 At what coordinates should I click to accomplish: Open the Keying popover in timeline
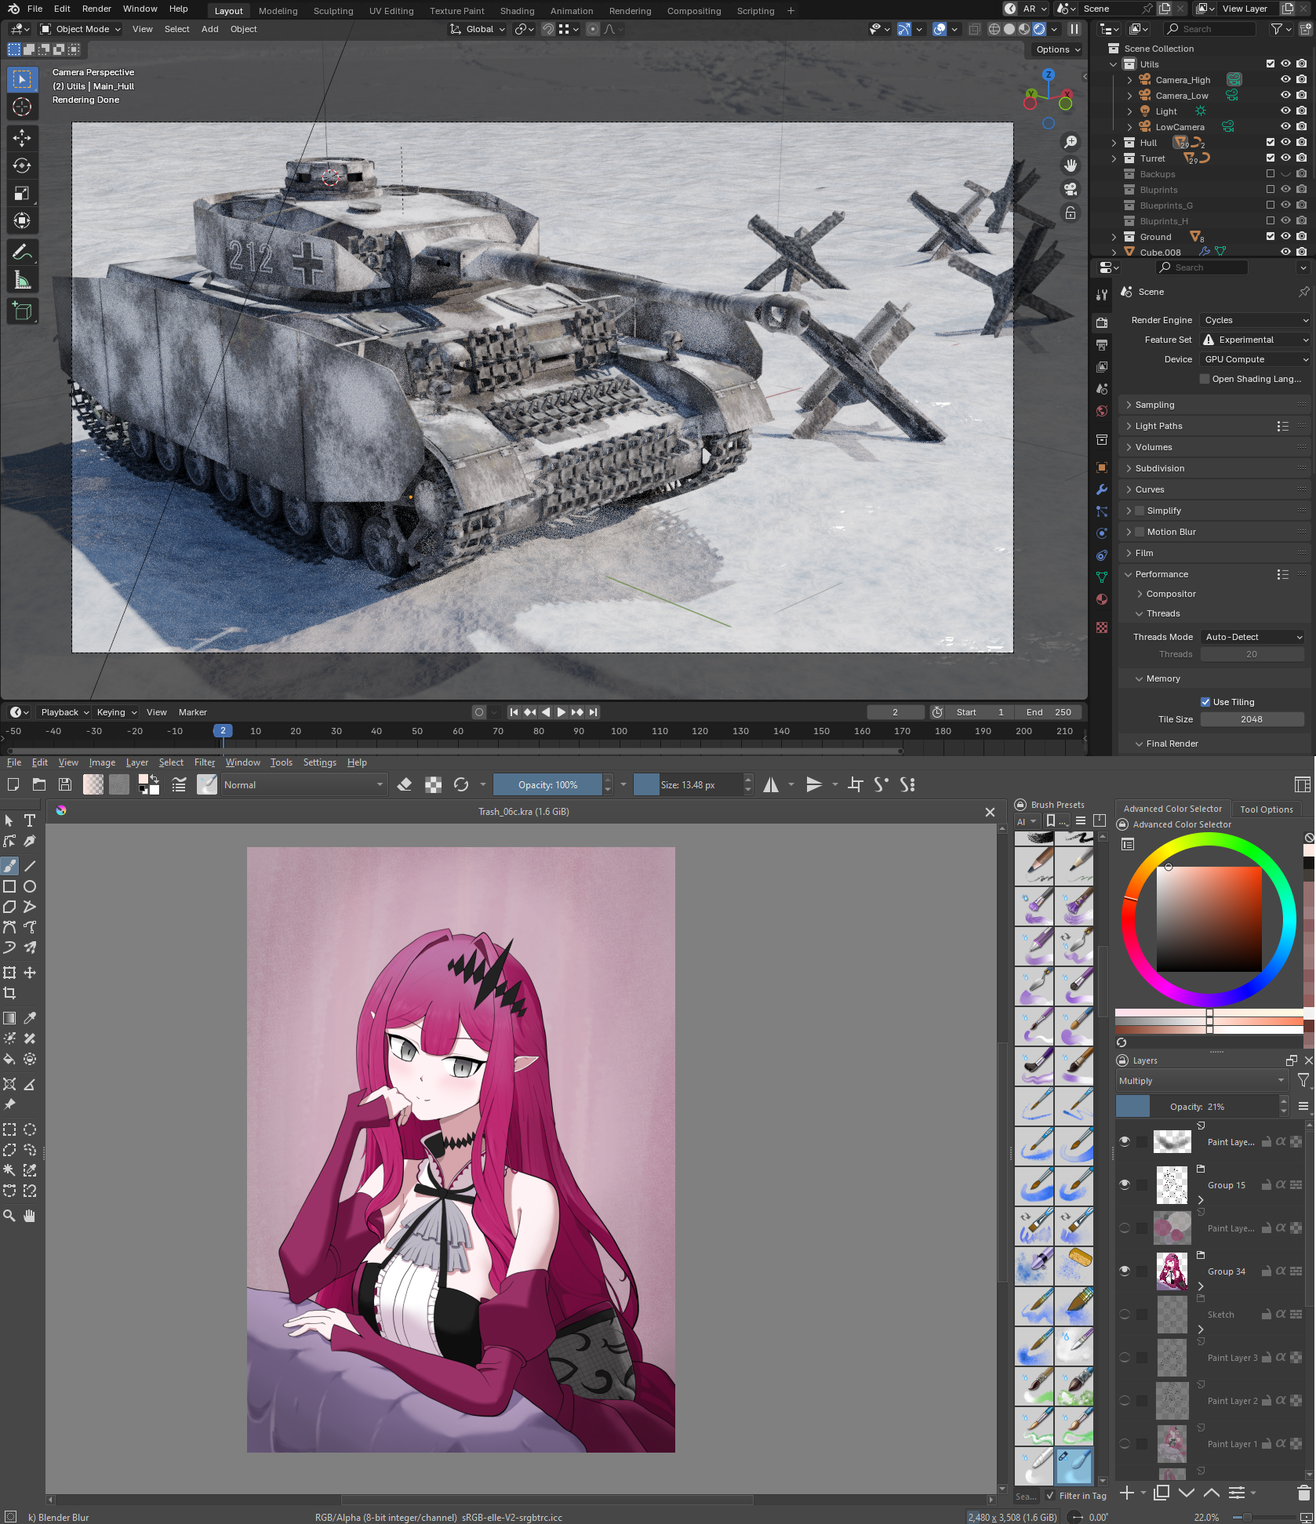(x=116, y=712)
